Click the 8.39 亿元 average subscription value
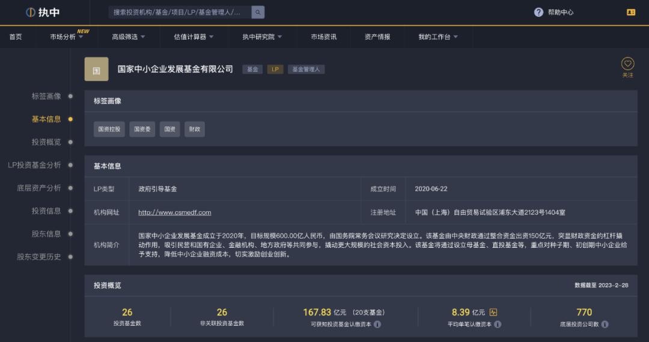 click(x=468, y=312)
